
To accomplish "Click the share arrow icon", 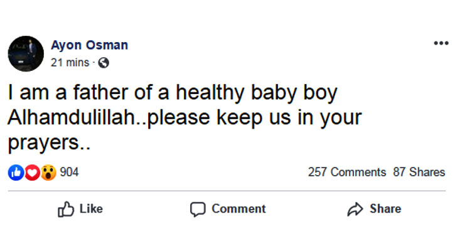I will tap(355, 209).
